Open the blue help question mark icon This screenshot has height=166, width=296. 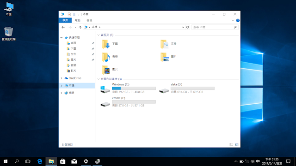pyautogui.click(x=238, y=20)
